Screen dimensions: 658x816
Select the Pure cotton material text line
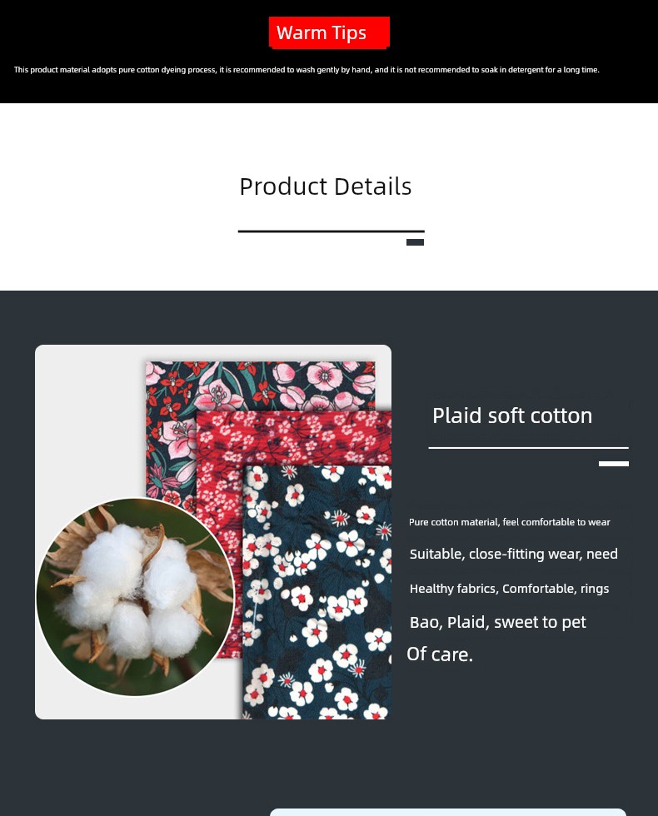509,522
